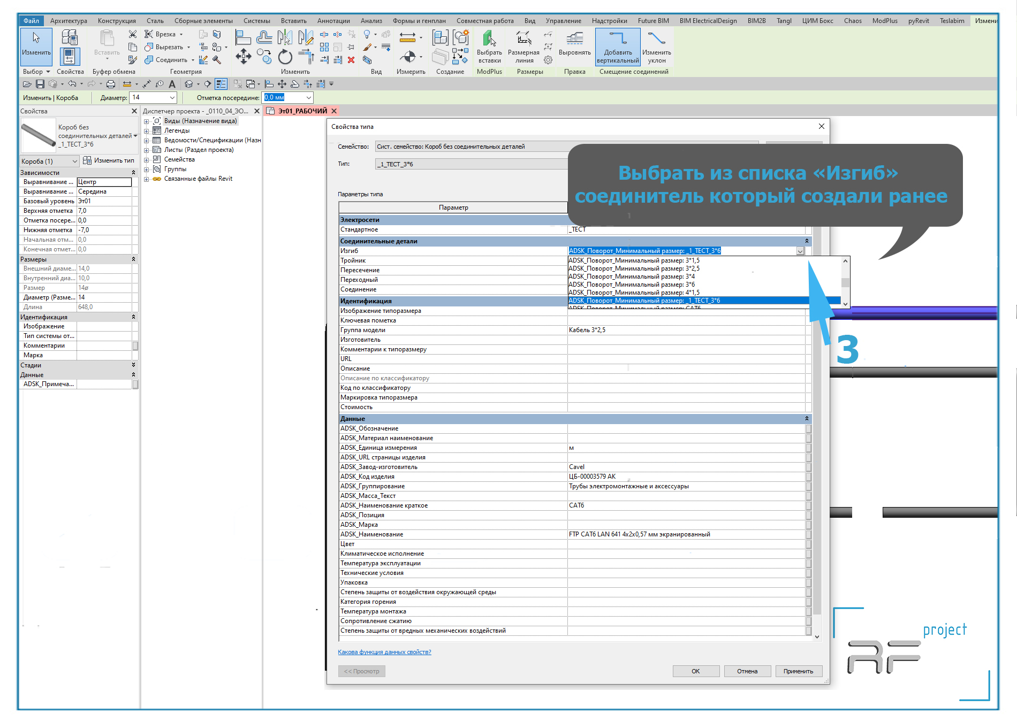Expand the Виды (Назначение вида) tree node
The image size is (1017, 722).
pos(147,121)
